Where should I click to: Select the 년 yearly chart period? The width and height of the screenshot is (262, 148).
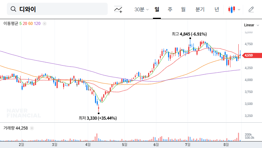pos(217,10)
